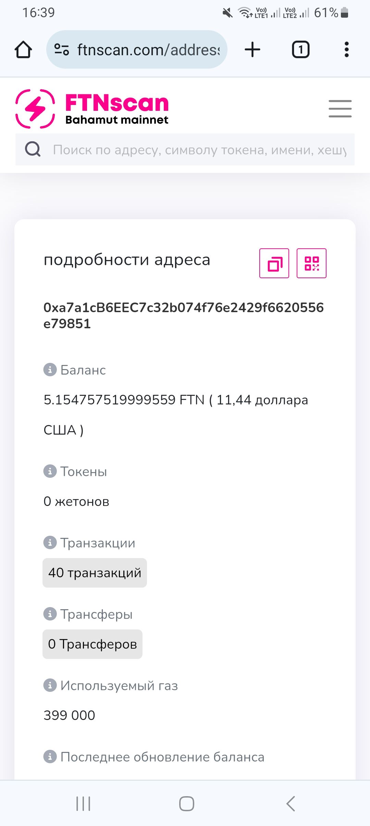Open the 40 транзакций link
The height and width of the screenshot is (826, 370).
95,573
